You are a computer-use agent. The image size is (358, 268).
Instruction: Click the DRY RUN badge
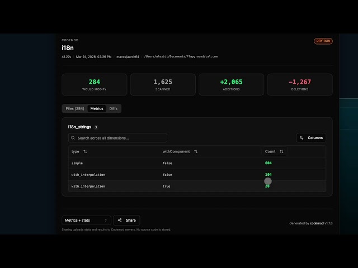[323, 41]
